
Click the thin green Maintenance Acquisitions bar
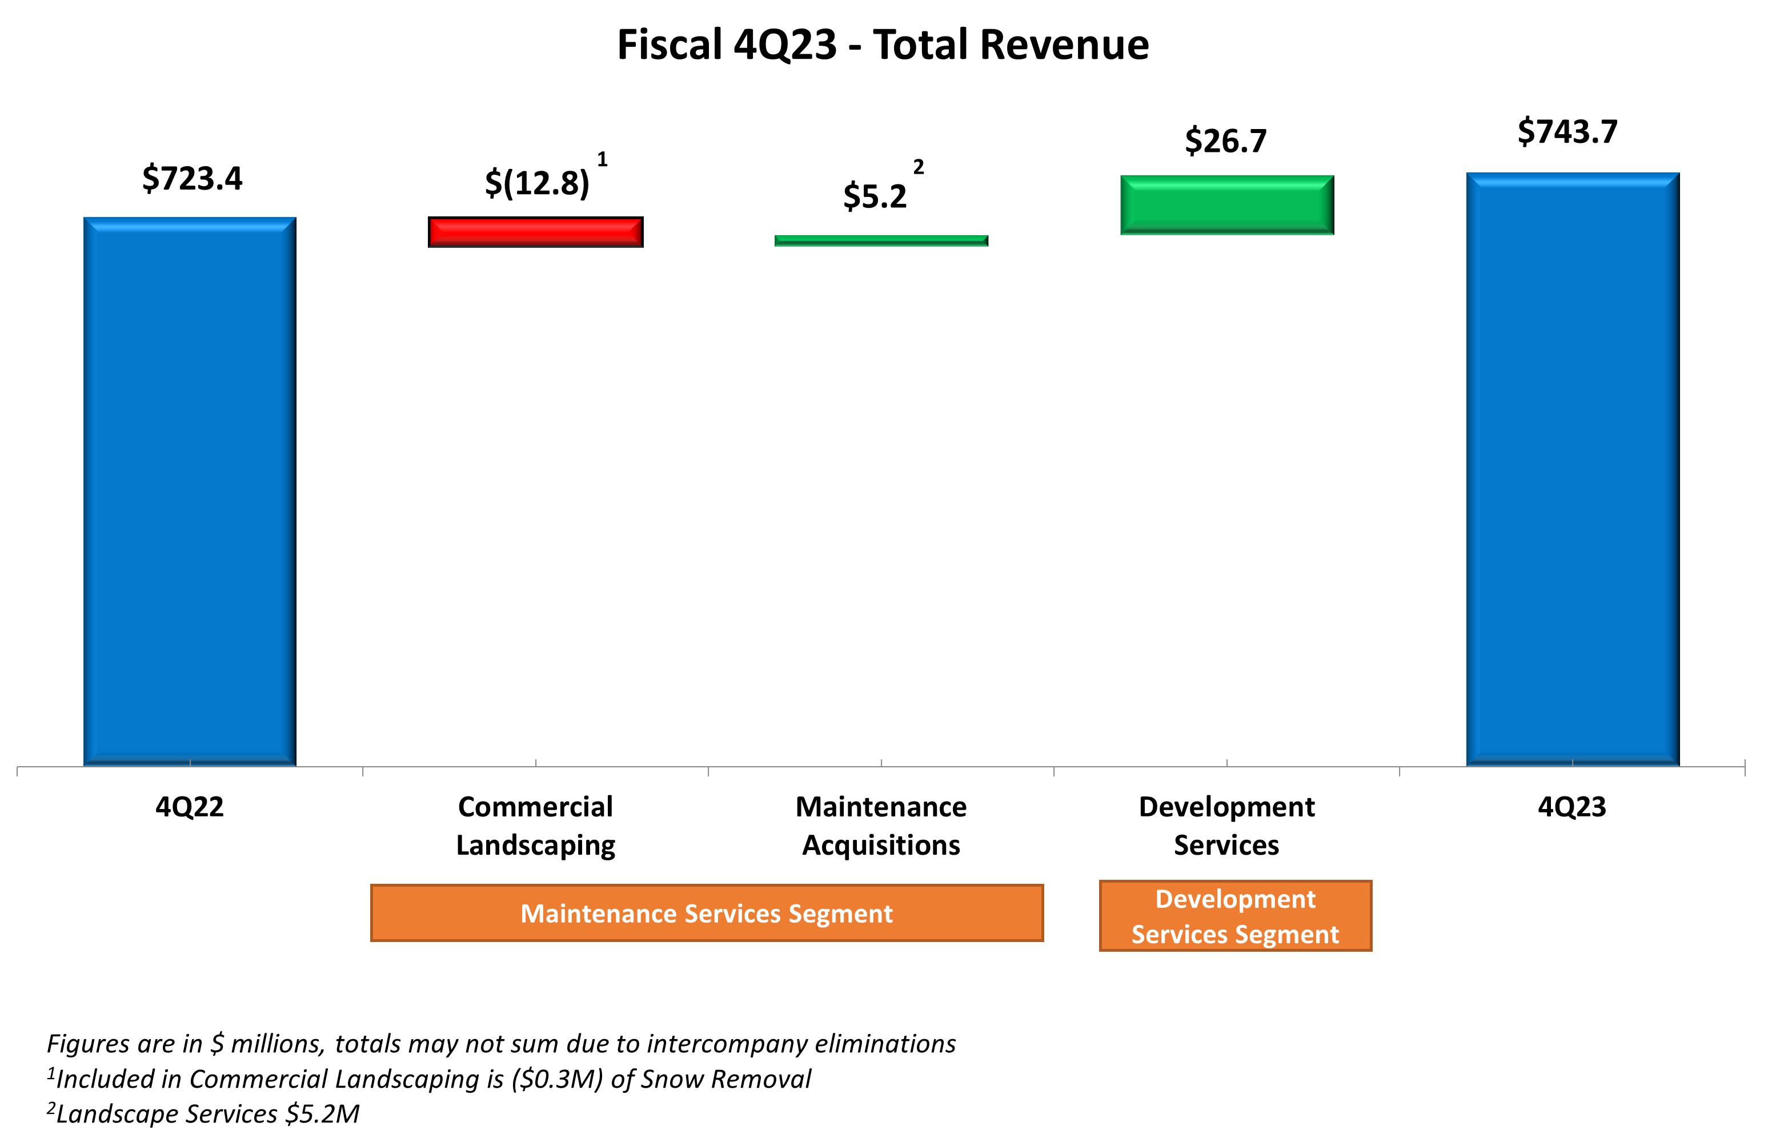click(x=881, y=240)
